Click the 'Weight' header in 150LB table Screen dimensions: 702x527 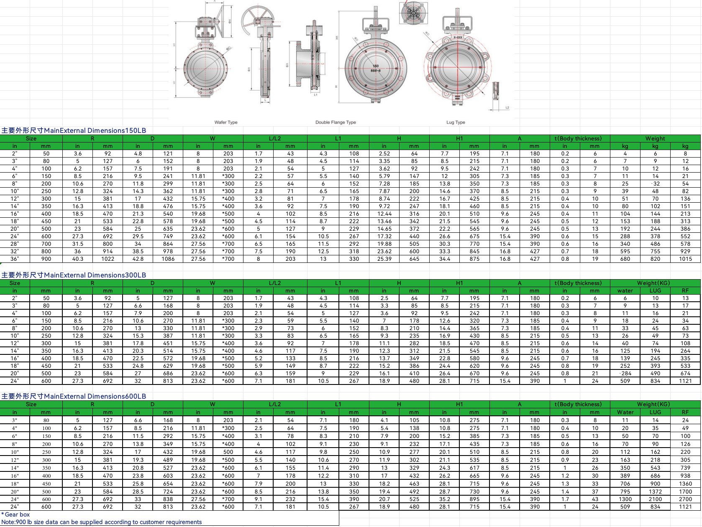pos(655,139)
